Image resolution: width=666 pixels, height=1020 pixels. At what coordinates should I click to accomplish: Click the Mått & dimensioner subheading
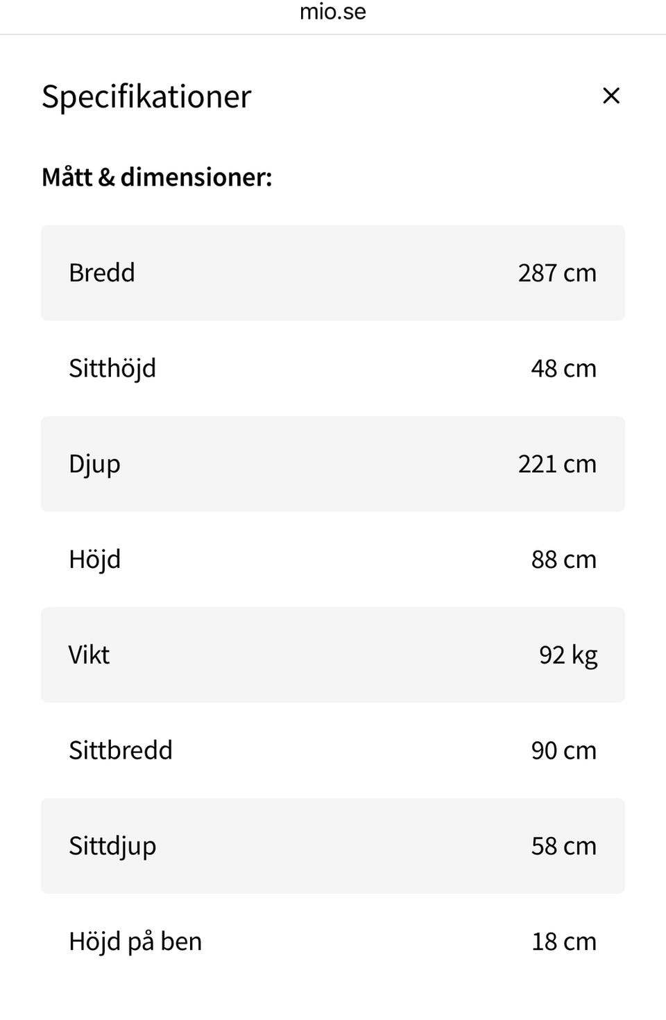(x=157, y=178)
